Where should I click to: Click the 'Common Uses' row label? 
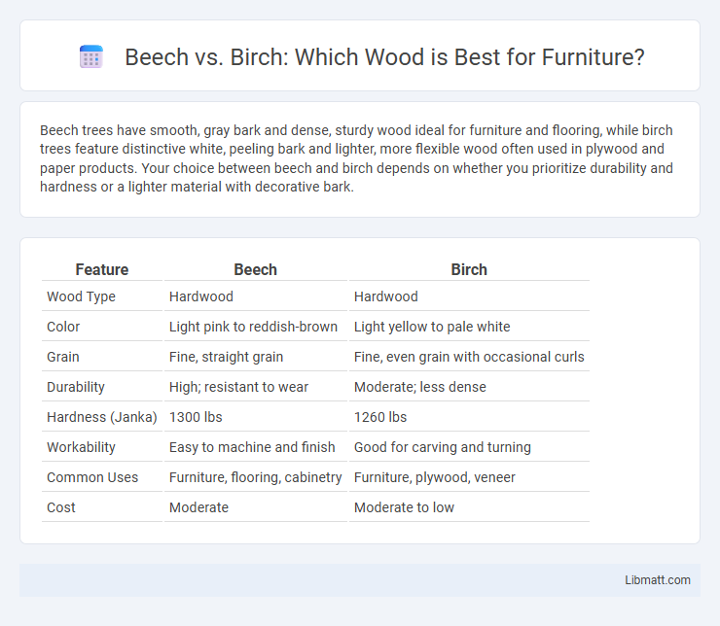[x=92, y=477]
